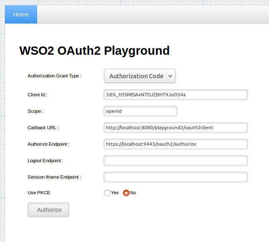Viewport: 269px width, 242px height.
Task: Expand the Authorization Grant Type dropdown
Action: pyautogui.click(x=139, y=76)
